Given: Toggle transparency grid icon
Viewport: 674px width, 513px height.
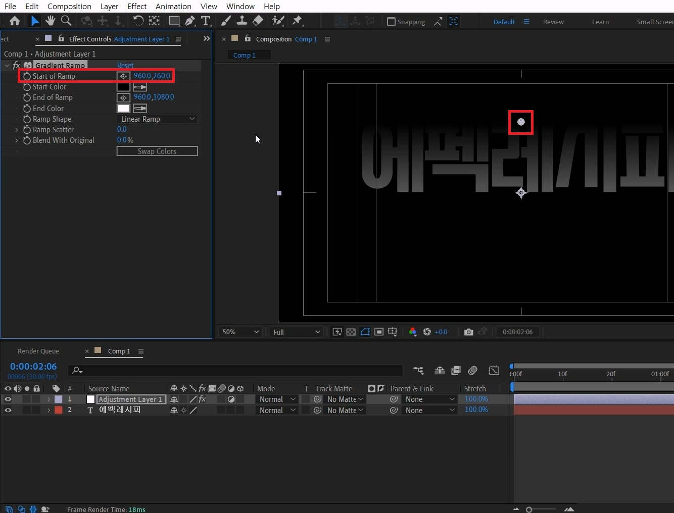Looking at the screenshot, I should (351, 332).
